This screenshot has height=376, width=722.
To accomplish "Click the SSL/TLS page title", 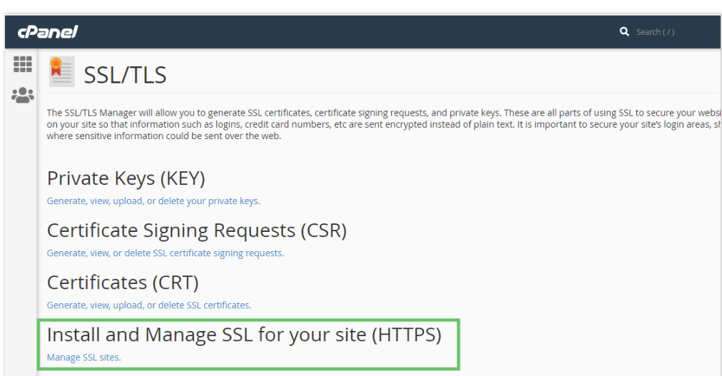I will pyautogui.click(x=125, y=74).
